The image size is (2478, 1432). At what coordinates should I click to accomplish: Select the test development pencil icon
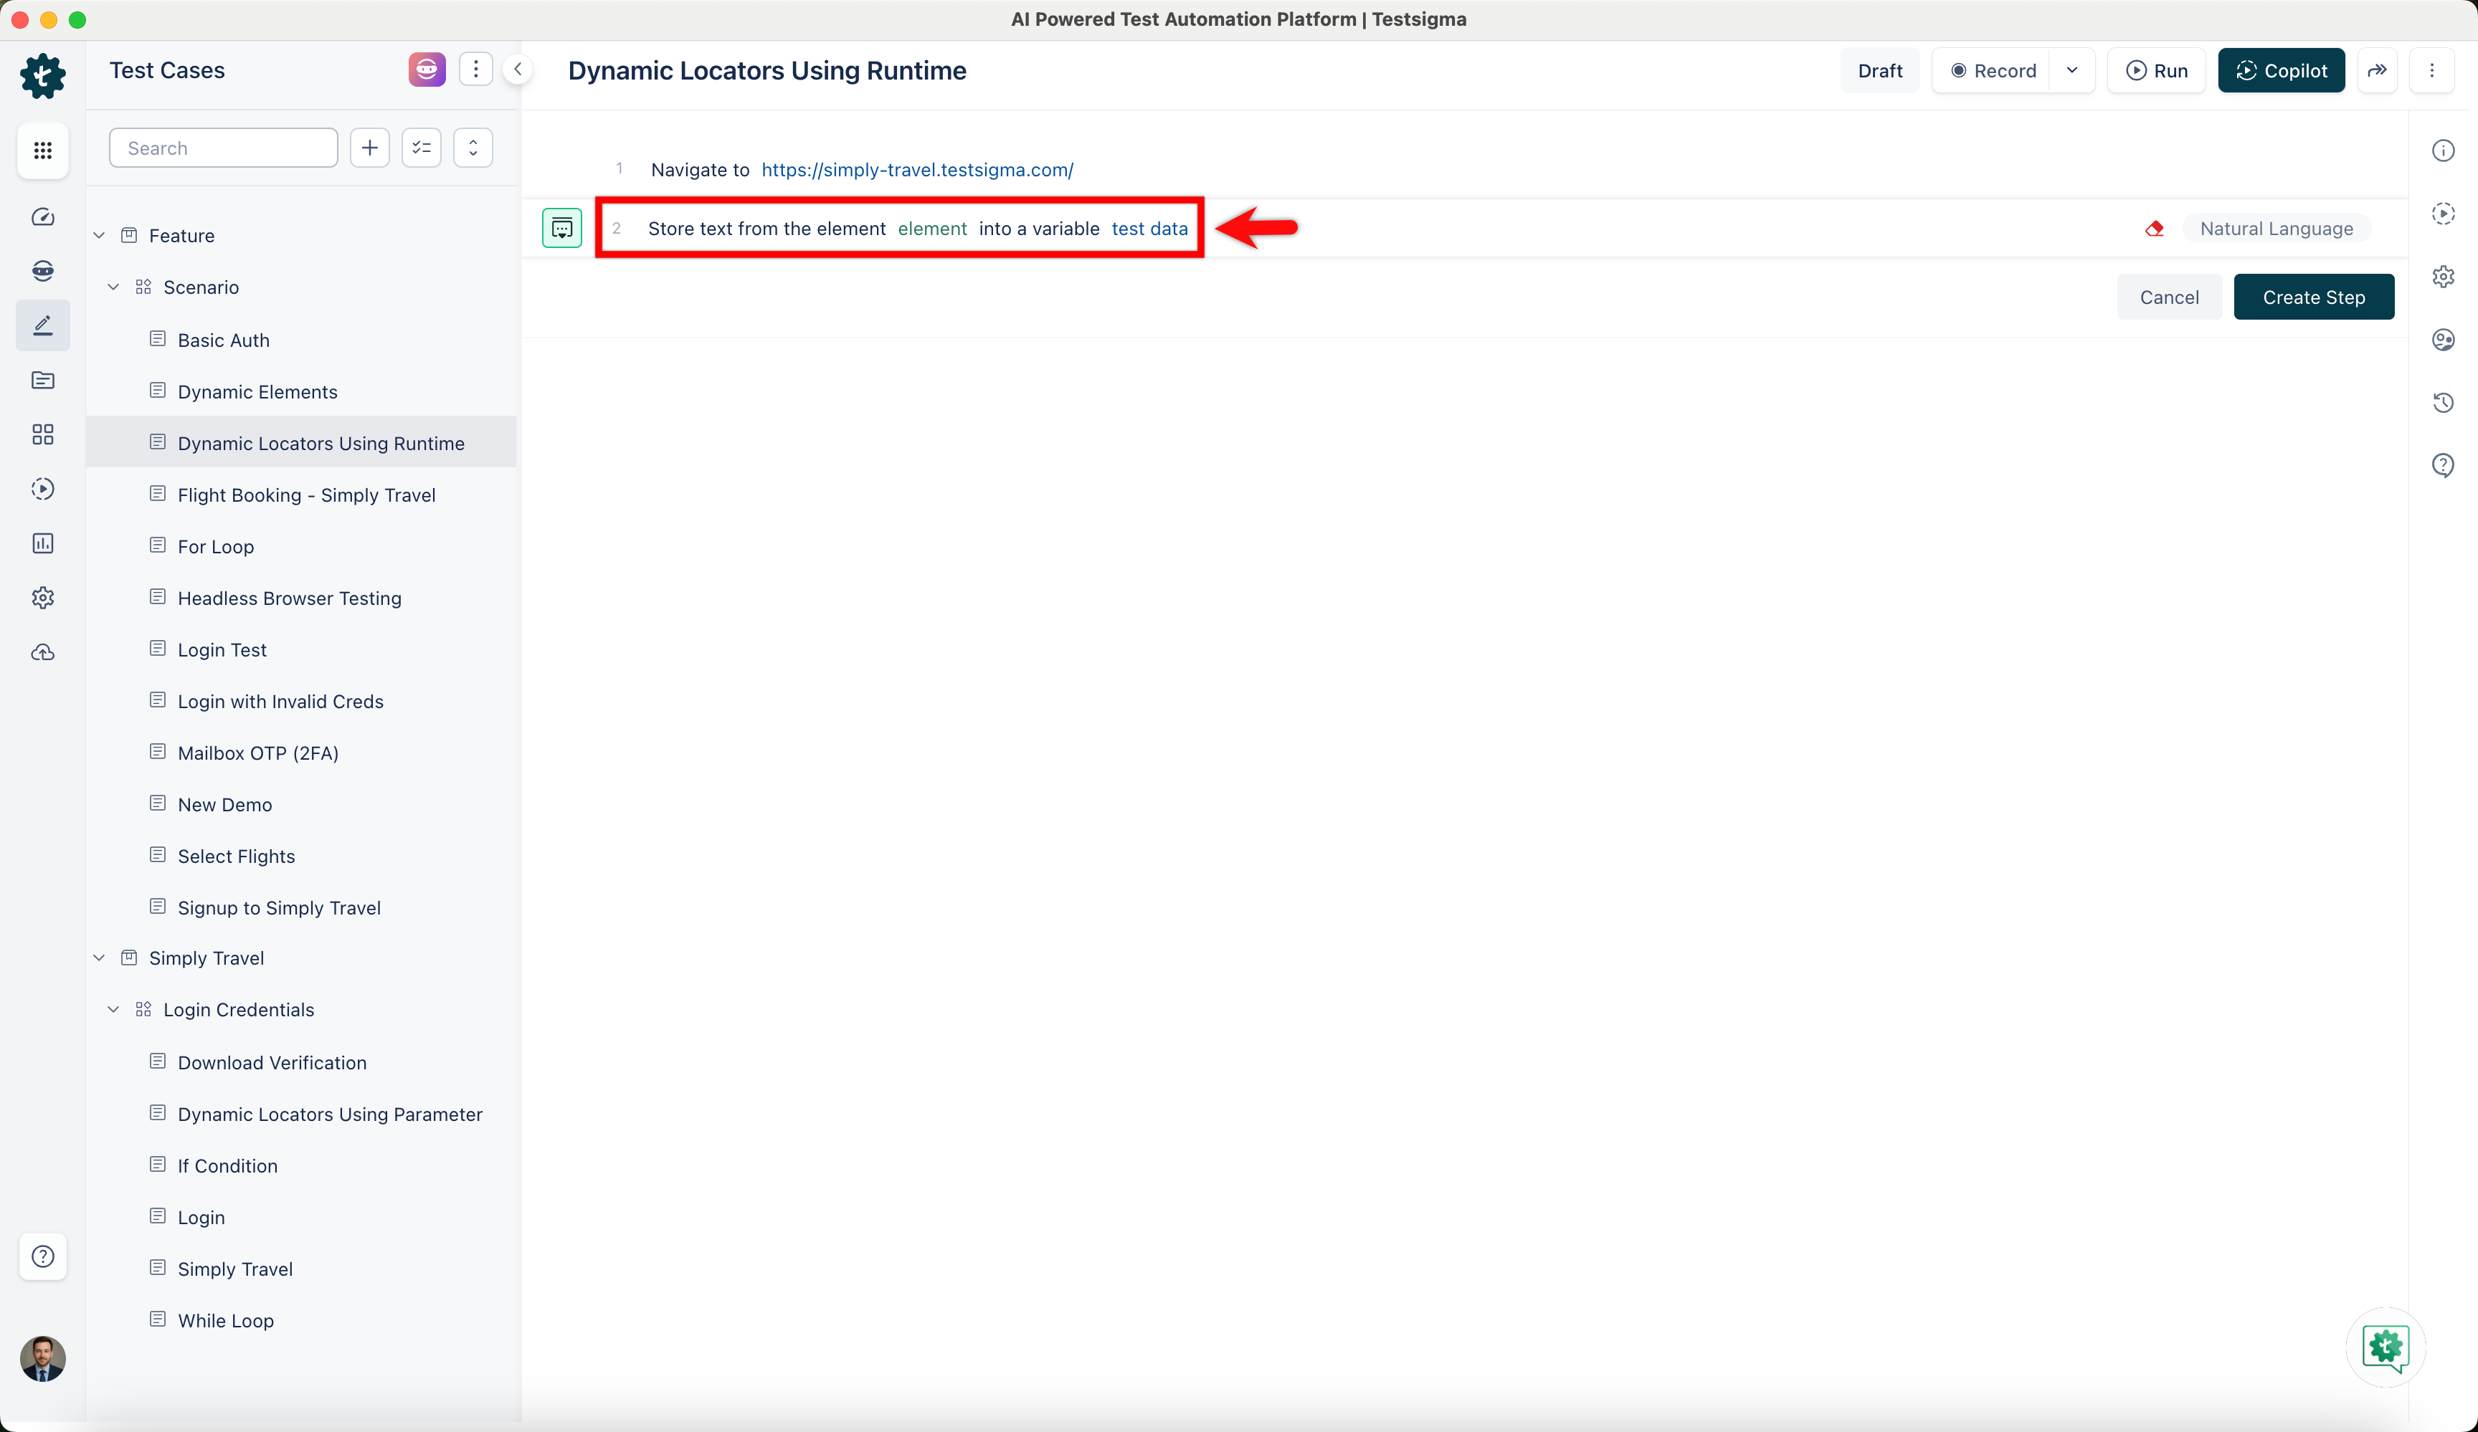(x=42, y=325)
